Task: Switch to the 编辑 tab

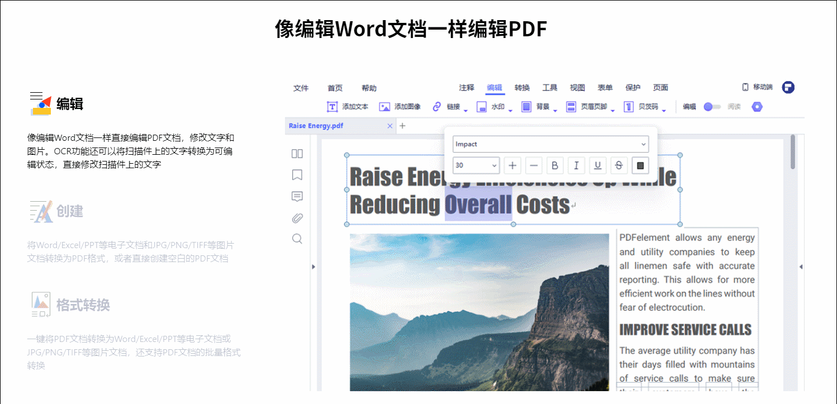Action: 494,88
